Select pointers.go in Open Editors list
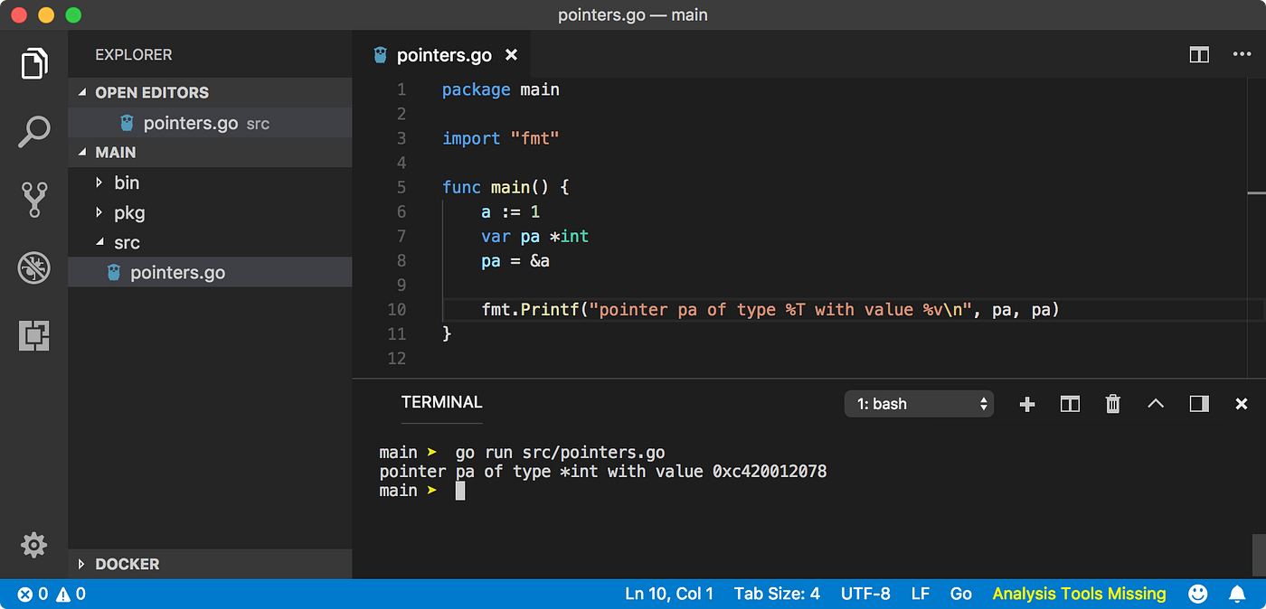1266x609 pixels. click(x=210, y=123)
